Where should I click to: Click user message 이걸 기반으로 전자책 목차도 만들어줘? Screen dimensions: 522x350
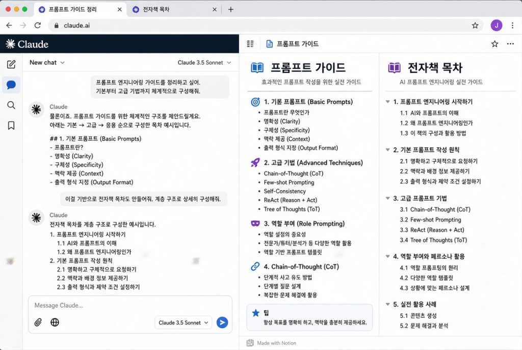tap(144, 199)
